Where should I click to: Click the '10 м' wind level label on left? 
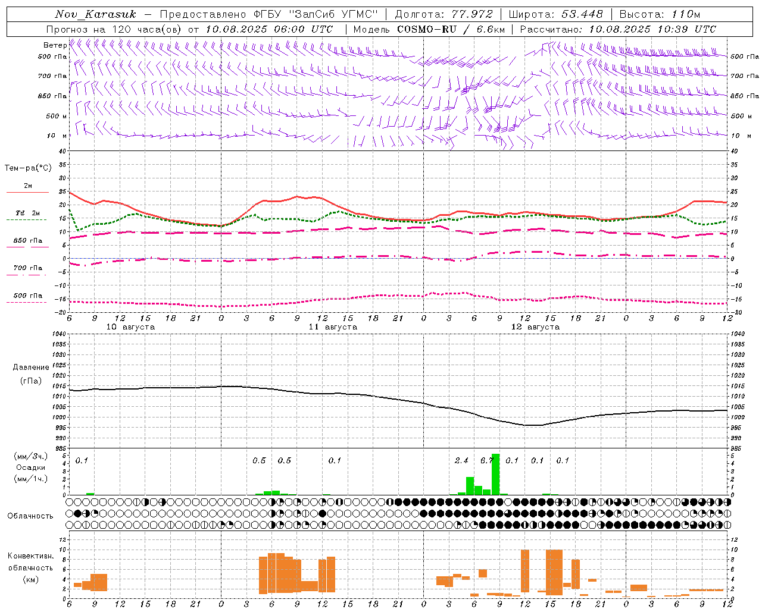[x=57, y=136]
